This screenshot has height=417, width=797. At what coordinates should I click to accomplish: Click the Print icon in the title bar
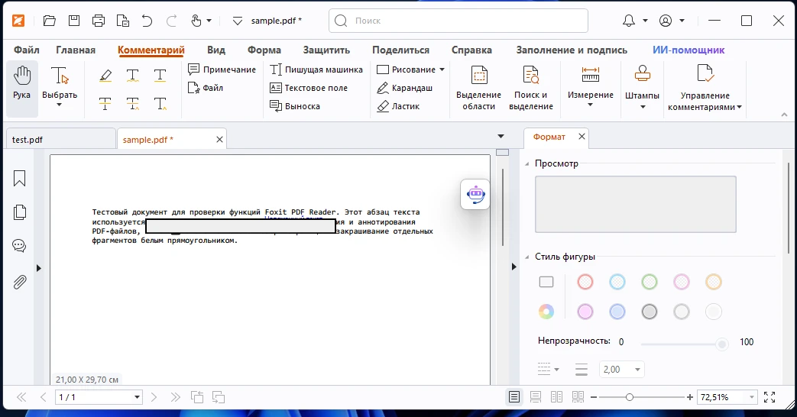tap(99, 21)
